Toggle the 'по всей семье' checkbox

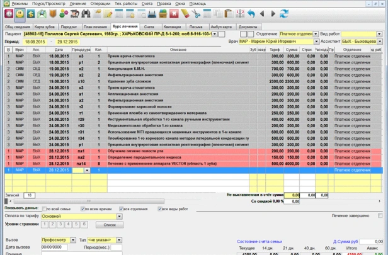click(x=44, y=208)
